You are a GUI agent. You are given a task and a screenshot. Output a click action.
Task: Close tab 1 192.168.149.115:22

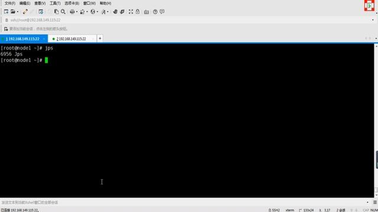coord(44,39)
